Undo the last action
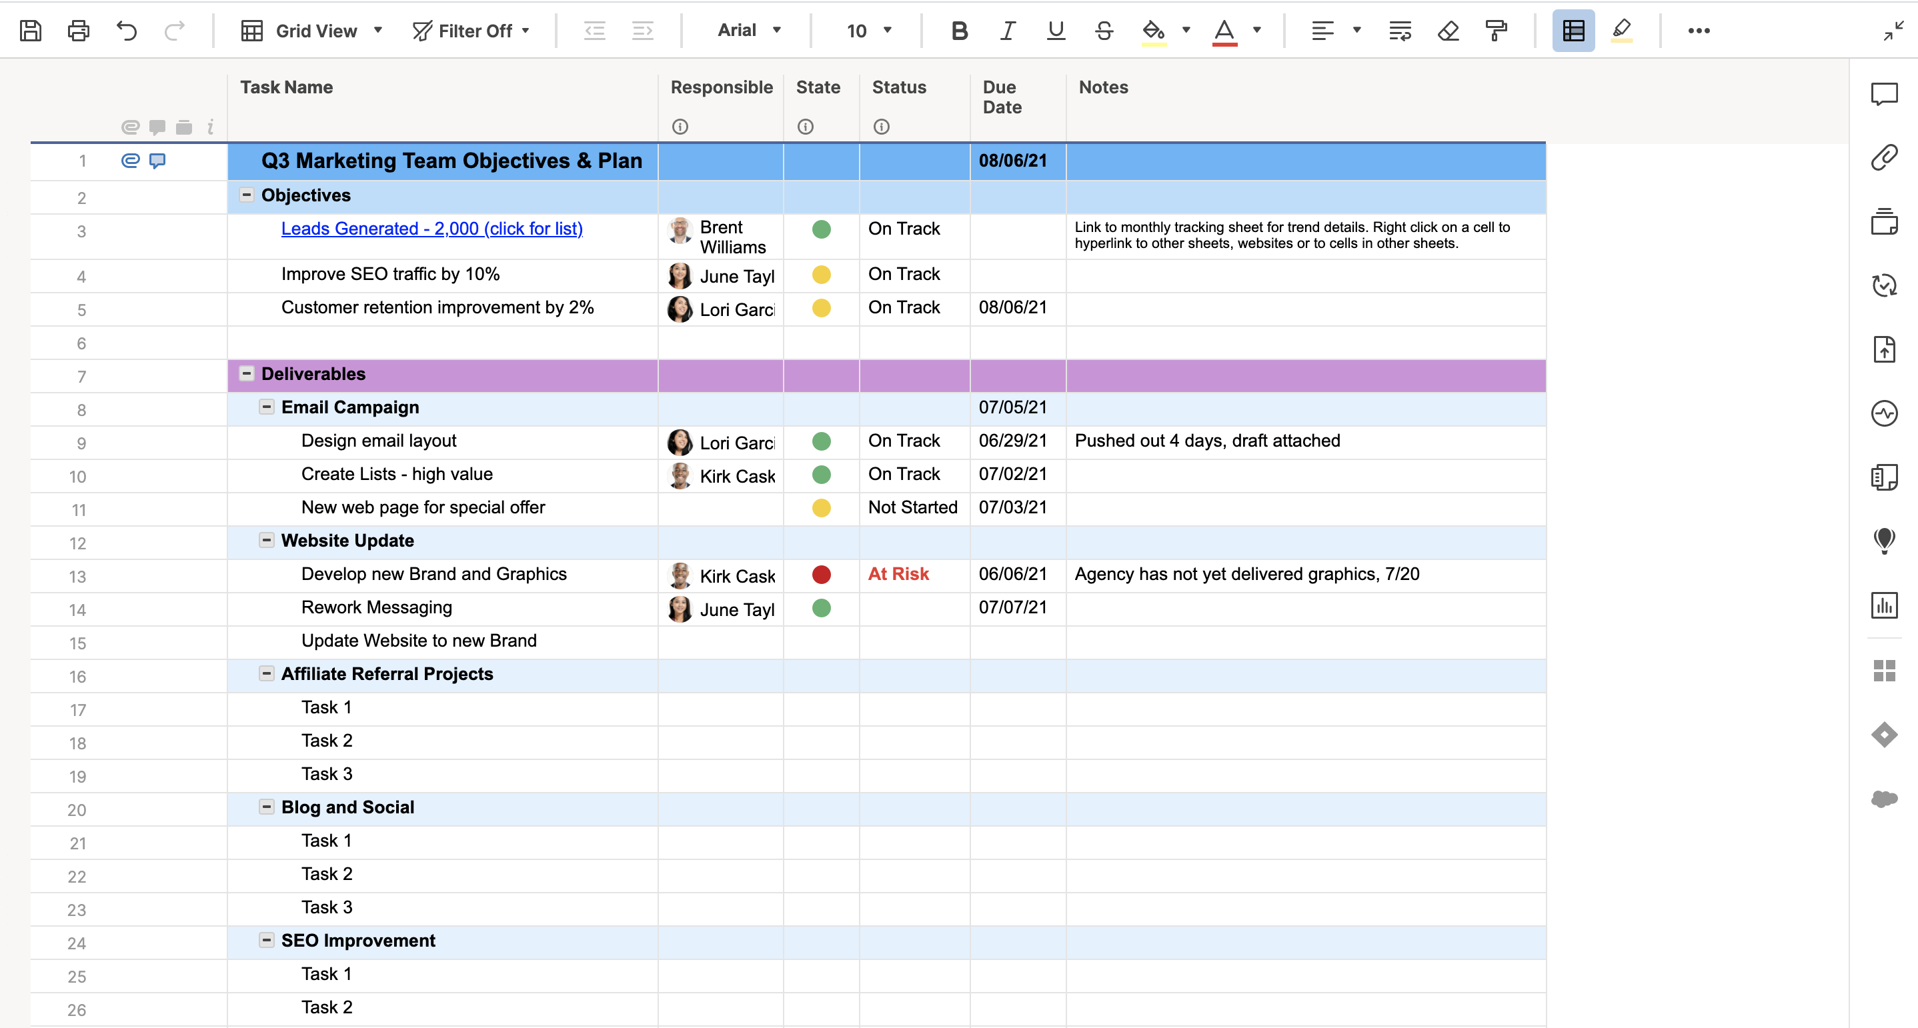Screen dimensions: 1918x1028 [x=127, y=31]
